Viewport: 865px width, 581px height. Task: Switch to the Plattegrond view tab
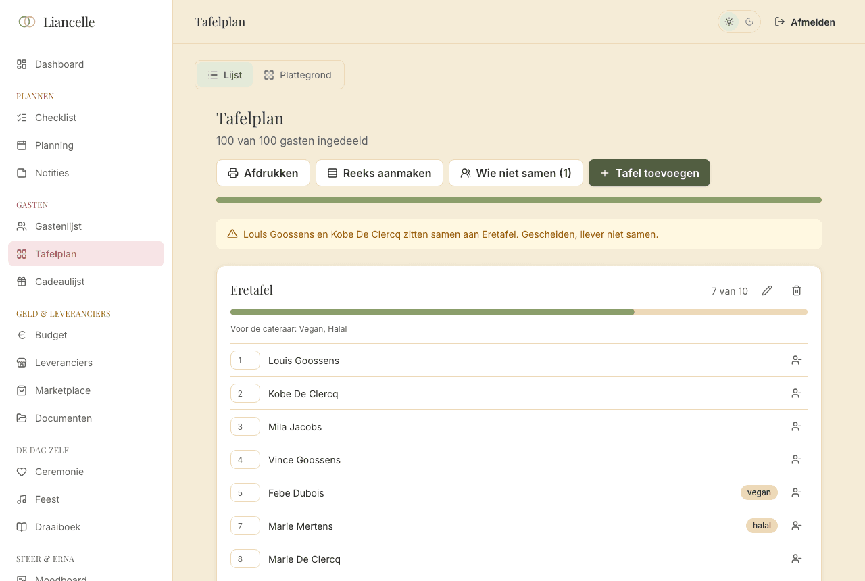pyautogui.click(x=298, y=75)
